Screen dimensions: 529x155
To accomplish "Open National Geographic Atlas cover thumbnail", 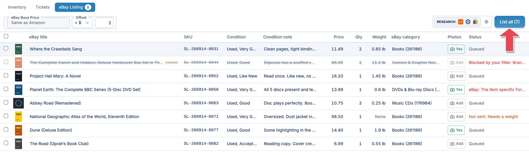I will pyautogui.click(x=19, y=117).
